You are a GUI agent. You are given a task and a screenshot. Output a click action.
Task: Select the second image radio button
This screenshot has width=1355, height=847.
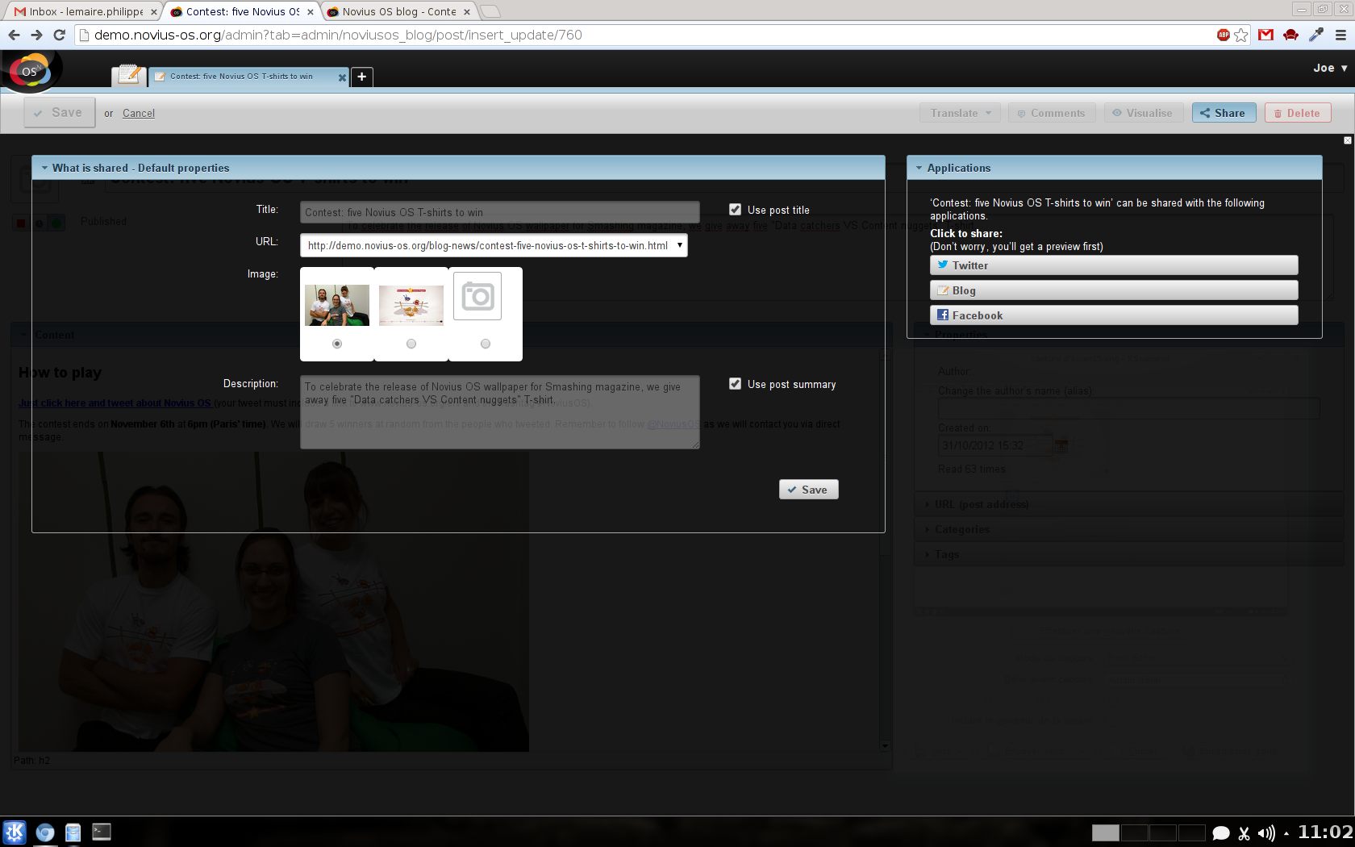click(411, 344)
